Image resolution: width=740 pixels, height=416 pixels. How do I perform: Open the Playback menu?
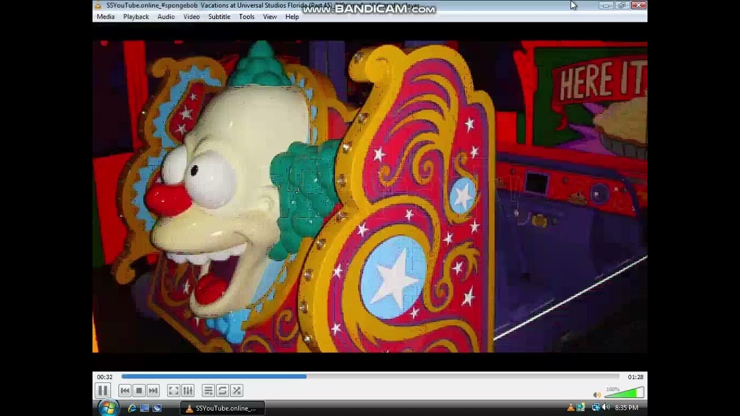(x=136, y=17)
